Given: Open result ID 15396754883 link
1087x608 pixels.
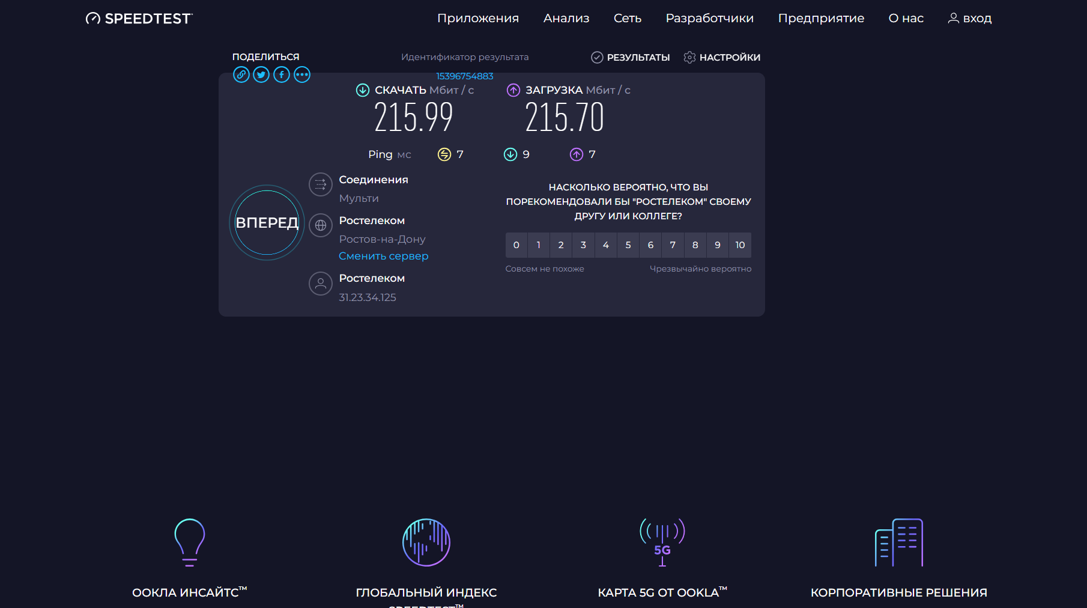Looking at the screenshot, I should 465,76.
